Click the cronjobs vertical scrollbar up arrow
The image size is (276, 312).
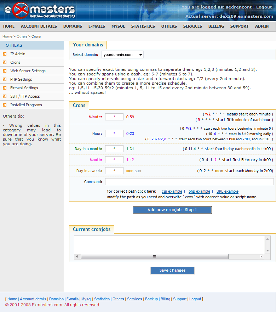pyautogui.click(x=268, y=239)
